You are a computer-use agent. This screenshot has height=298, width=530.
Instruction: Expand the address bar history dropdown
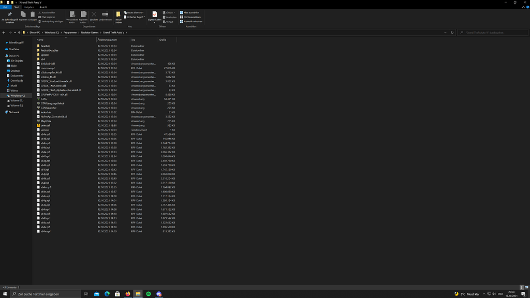coord(445,33)
